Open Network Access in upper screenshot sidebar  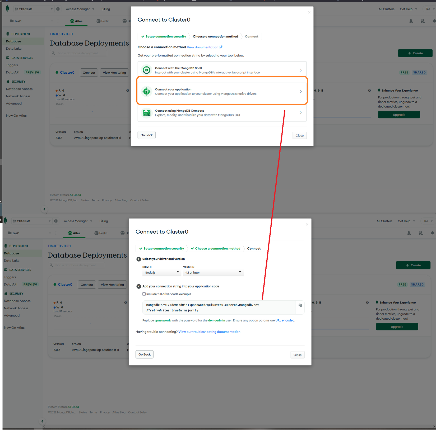tap(18, 96)
